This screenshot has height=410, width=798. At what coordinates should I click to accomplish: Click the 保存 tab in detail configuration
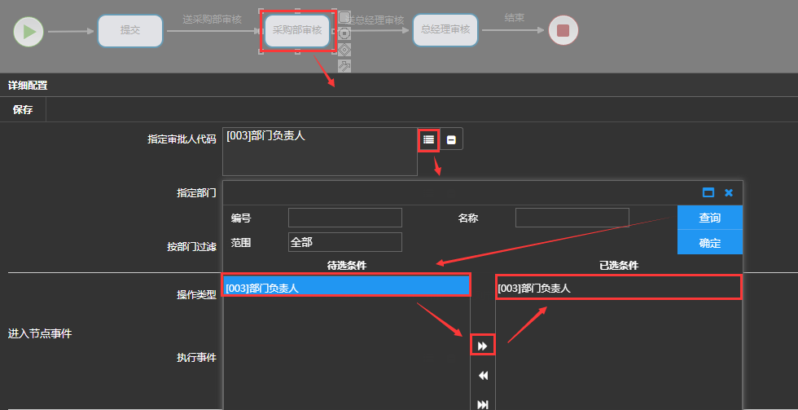(x=23, y=110)
